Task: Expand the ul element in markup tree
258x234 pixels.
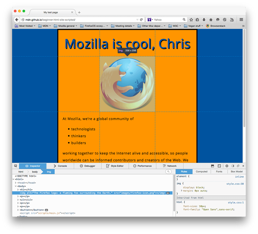Action: 18,200
